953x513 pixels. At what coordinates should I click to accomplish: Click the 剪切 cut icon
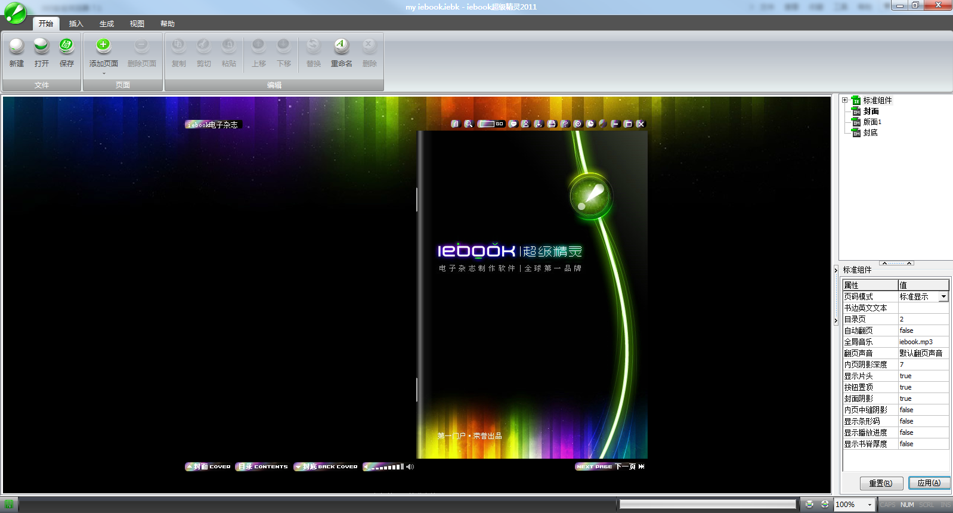pos(203,45)
